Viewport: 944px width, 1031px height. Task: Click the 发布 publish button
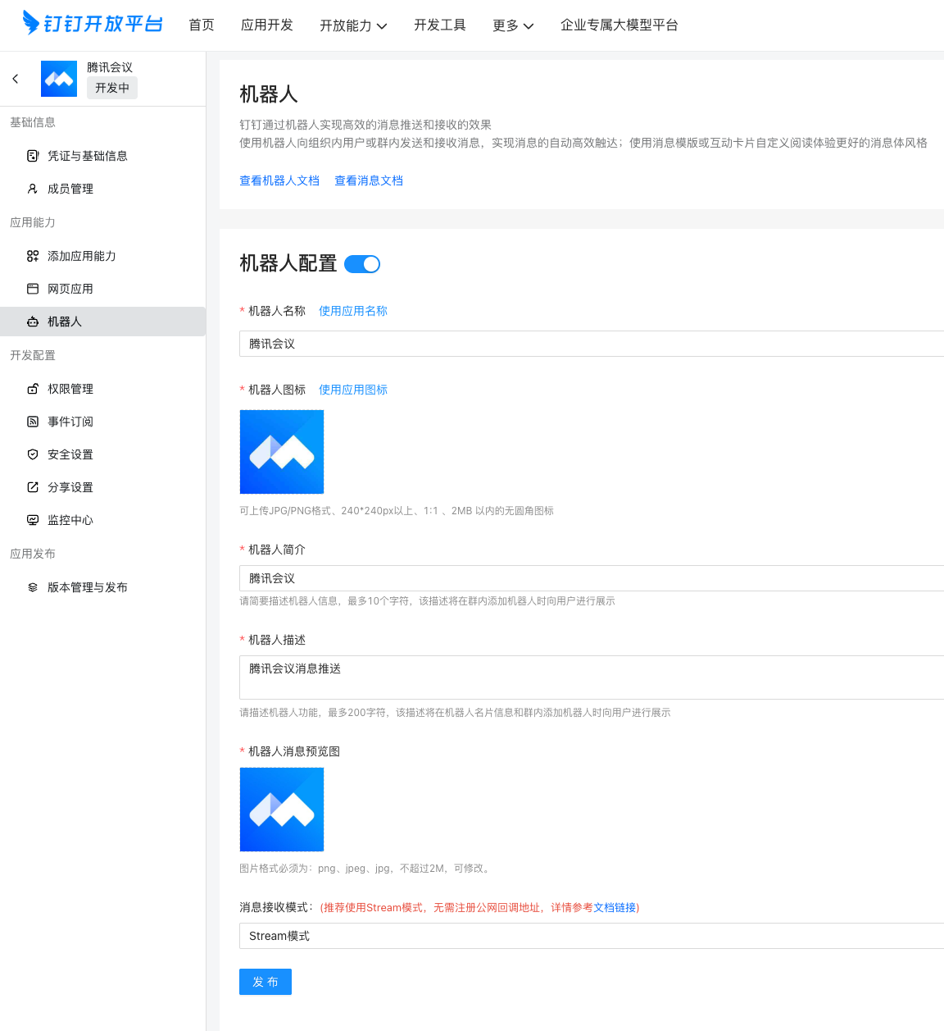pyautogui.click(x=265, y=982)
